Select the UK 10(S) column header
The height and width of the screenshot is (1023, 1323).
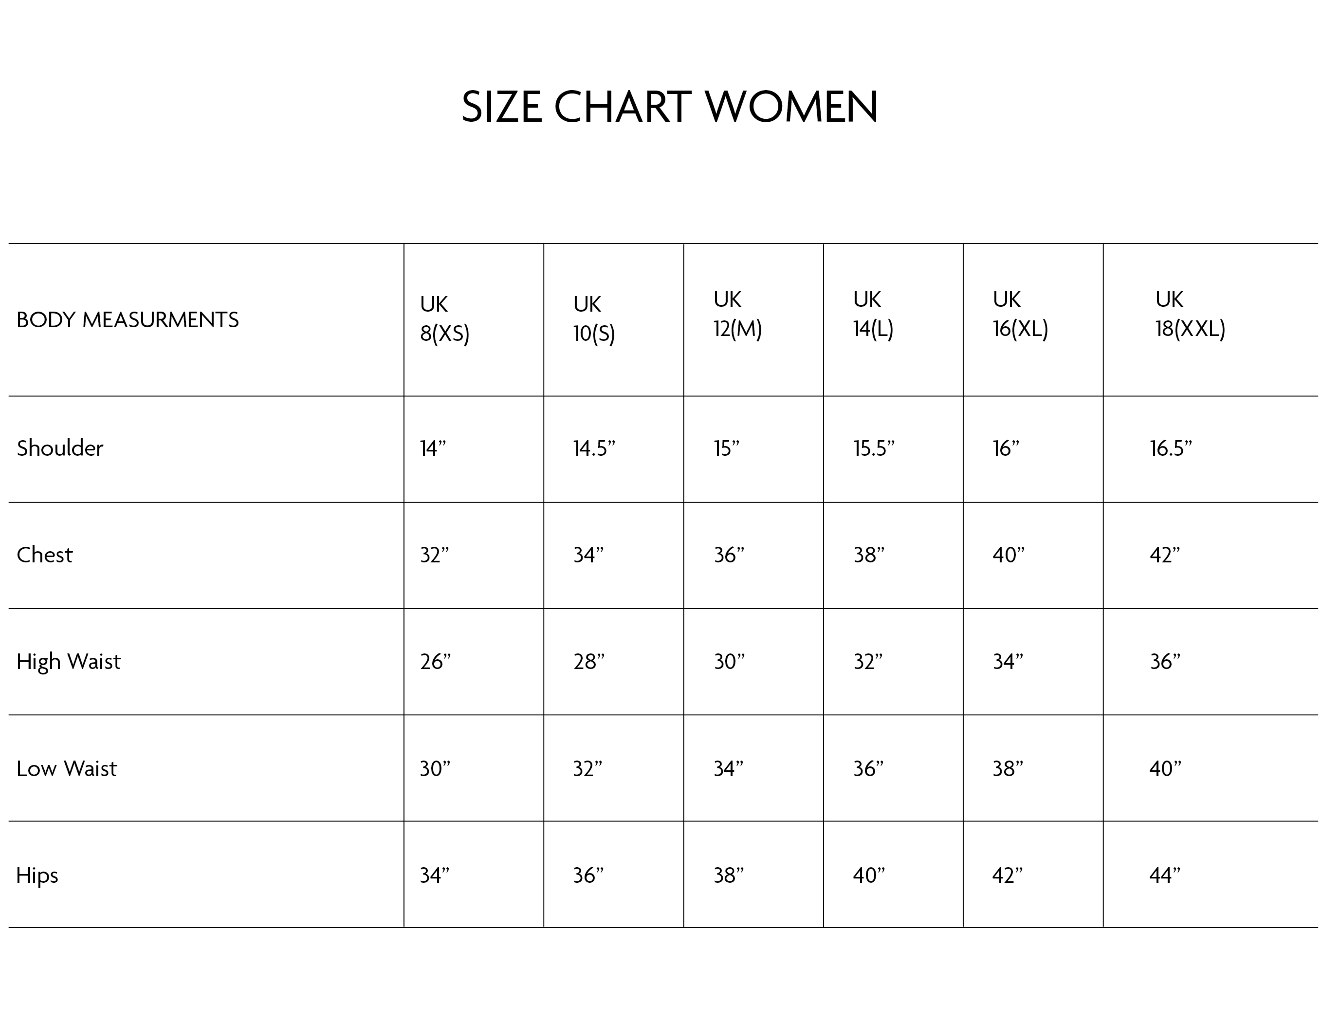[x=594, y=319]
